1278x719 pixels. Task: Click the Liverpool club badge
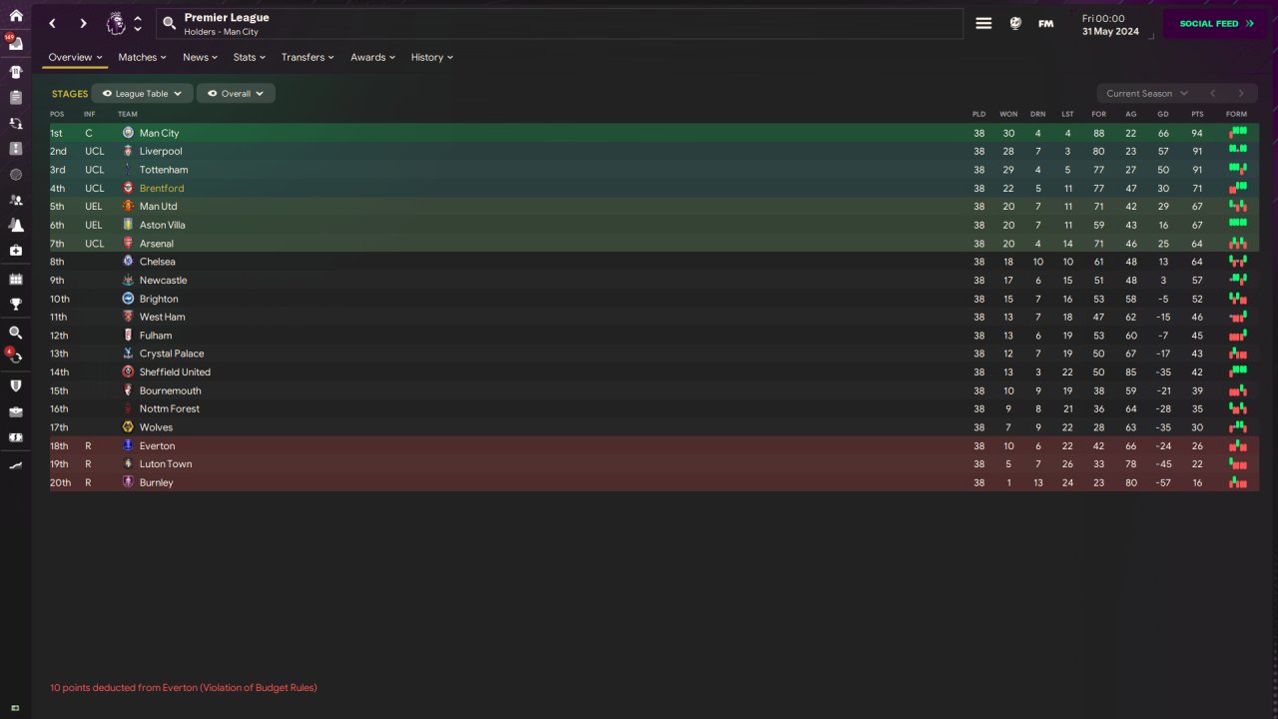(x=128, y=151)
